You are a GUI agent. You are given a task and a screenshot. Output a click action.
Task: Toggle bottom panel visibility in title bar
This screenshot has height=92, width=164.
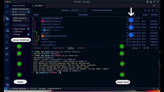(151, 2)
